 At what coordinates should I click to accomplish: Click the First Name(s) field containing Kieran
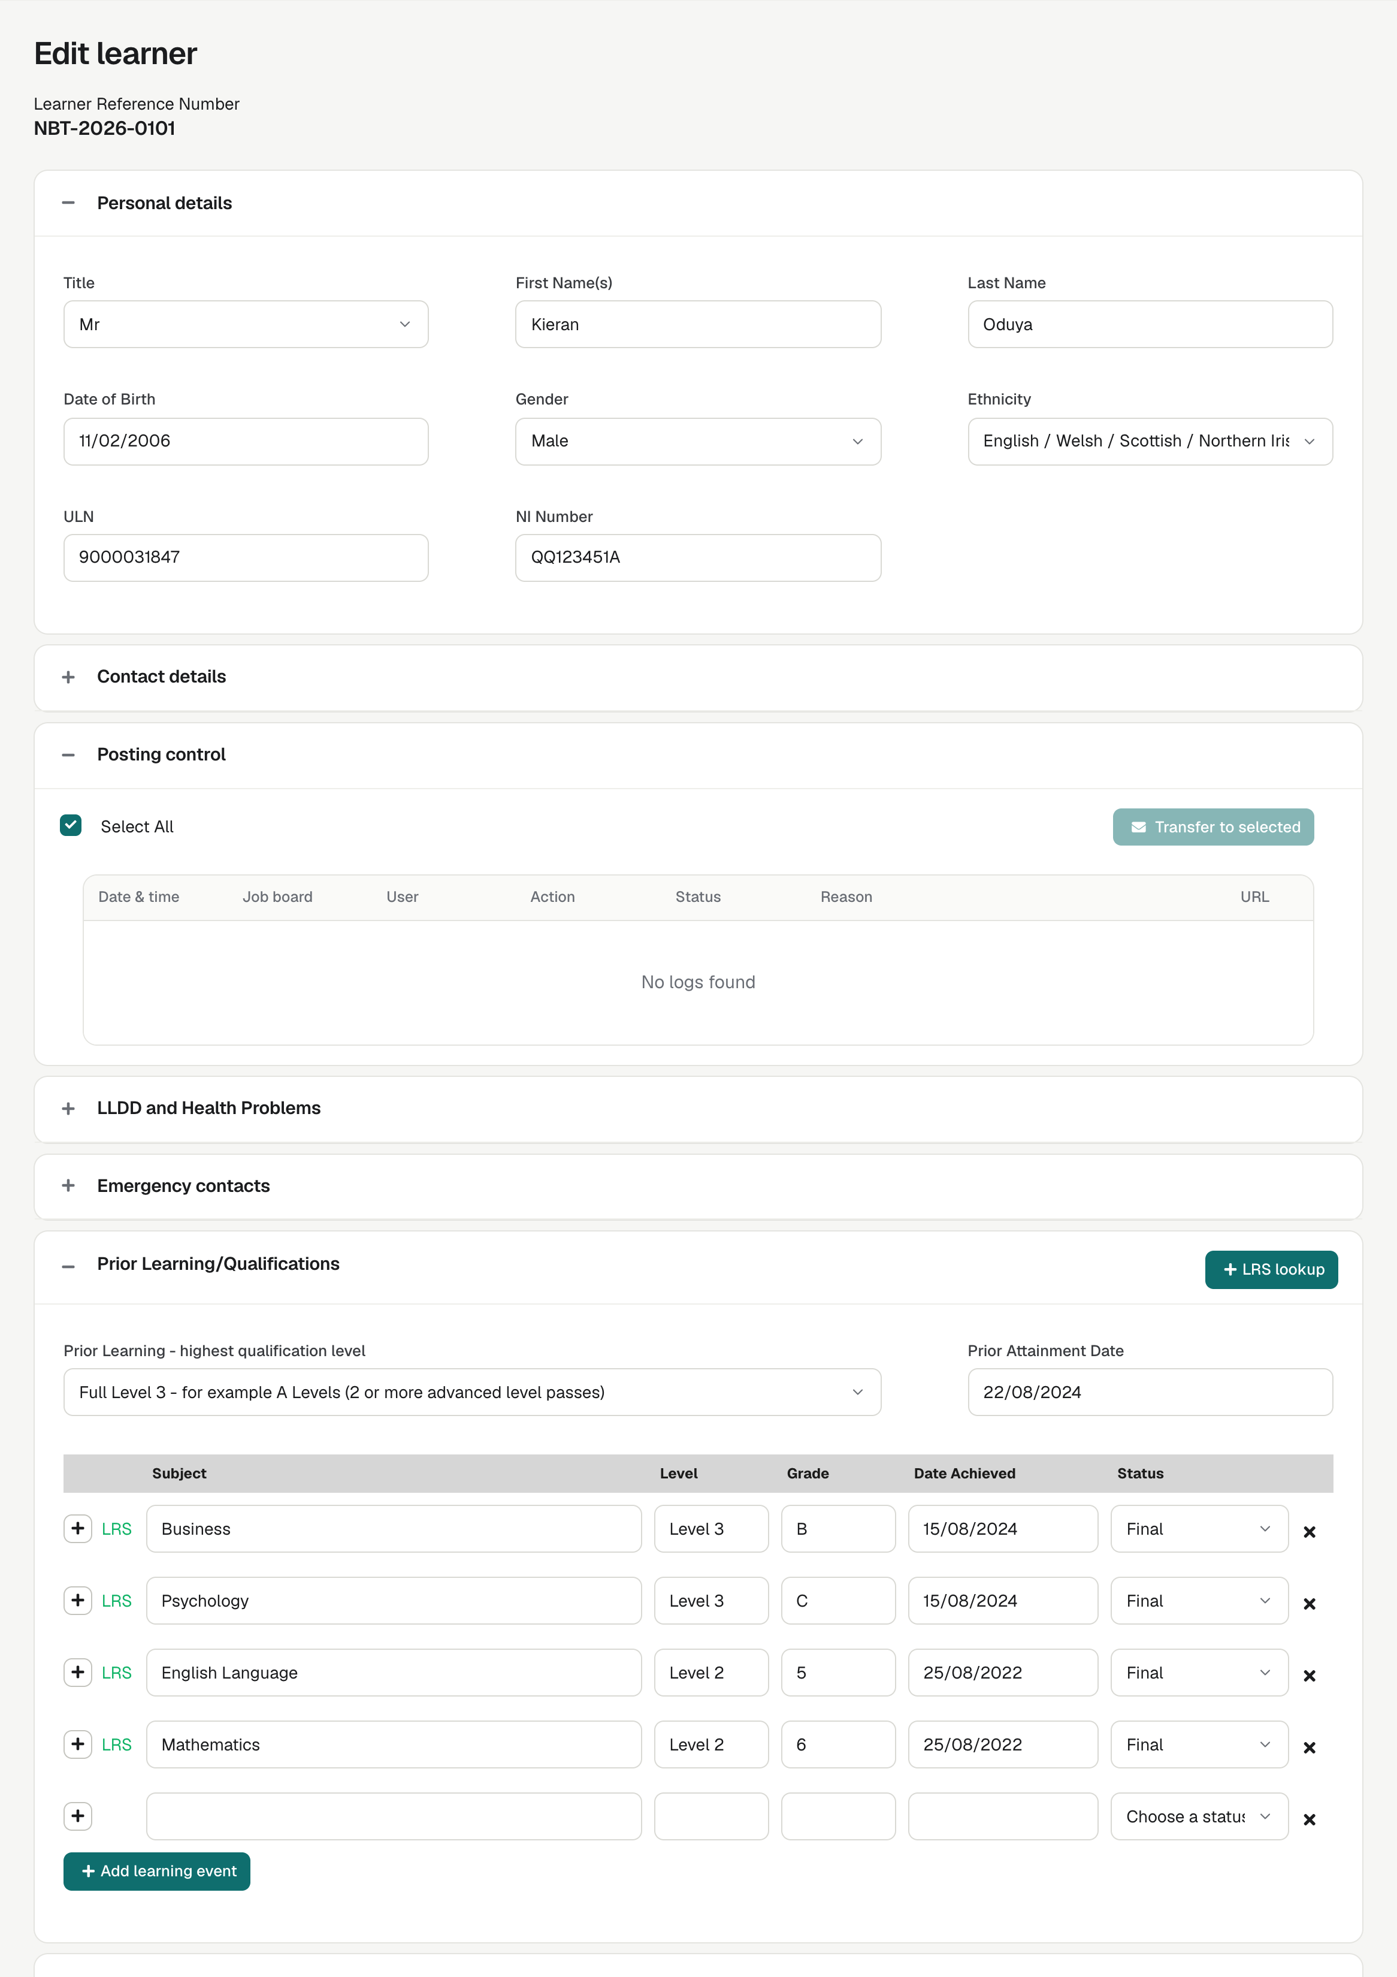[x=698, y=324]
